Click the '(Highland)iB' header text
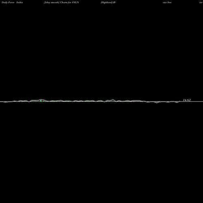Image resolution: width=203 pixels, height=203 pixels. point(108,2)
